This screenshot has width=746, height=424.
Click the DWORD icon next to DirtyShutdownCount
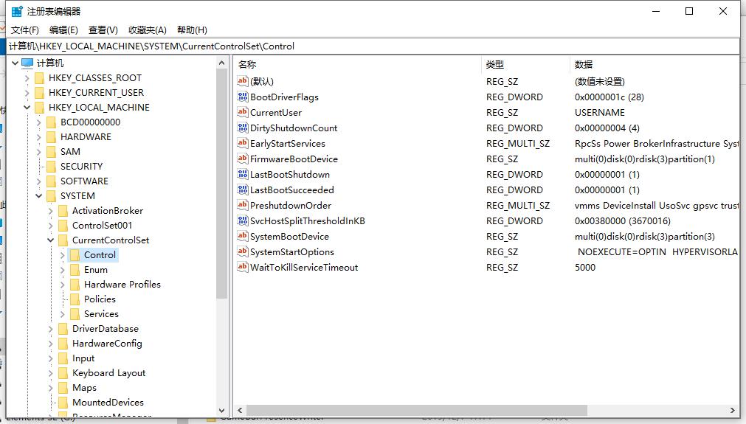tap(243, 128)
